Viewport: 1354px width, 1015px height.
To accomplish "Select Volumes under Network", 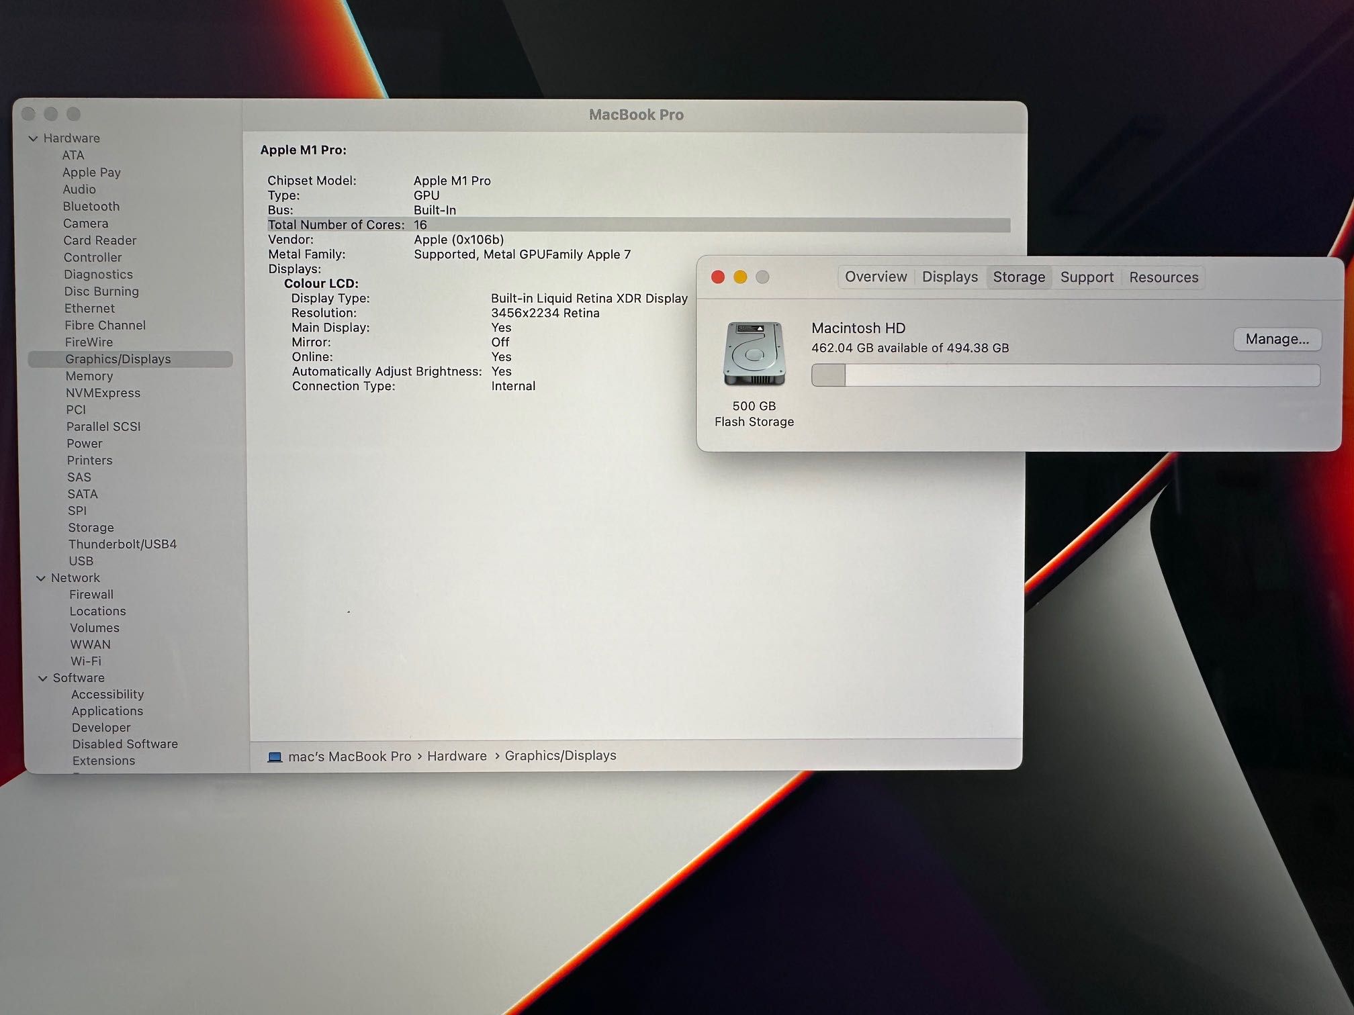I will click(x=95, y=628).
